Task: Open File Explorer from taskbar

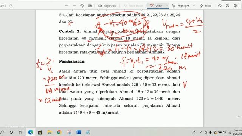Action: [x=50, y=132]
